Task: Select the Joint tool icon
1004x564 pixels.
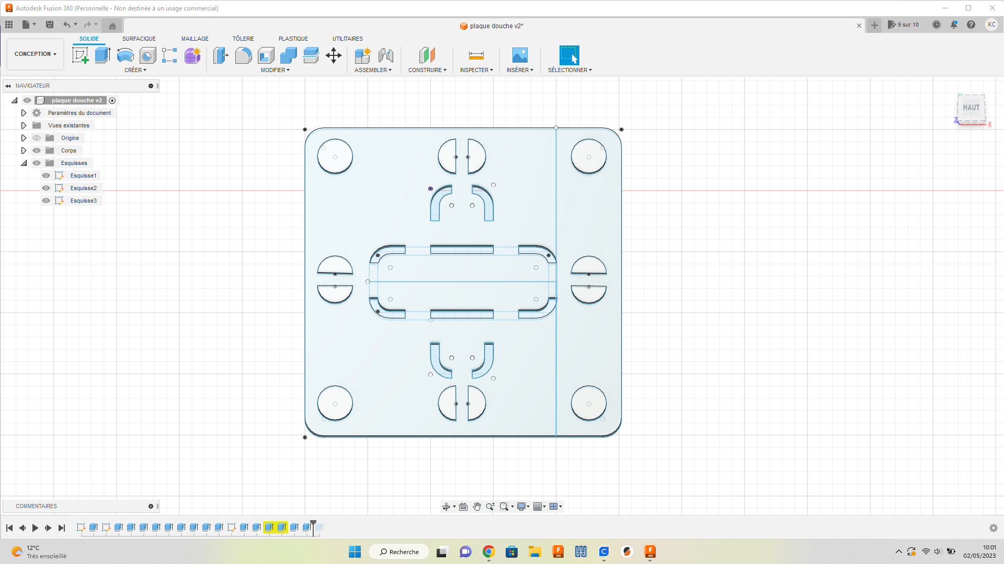Action: (385, 55)
